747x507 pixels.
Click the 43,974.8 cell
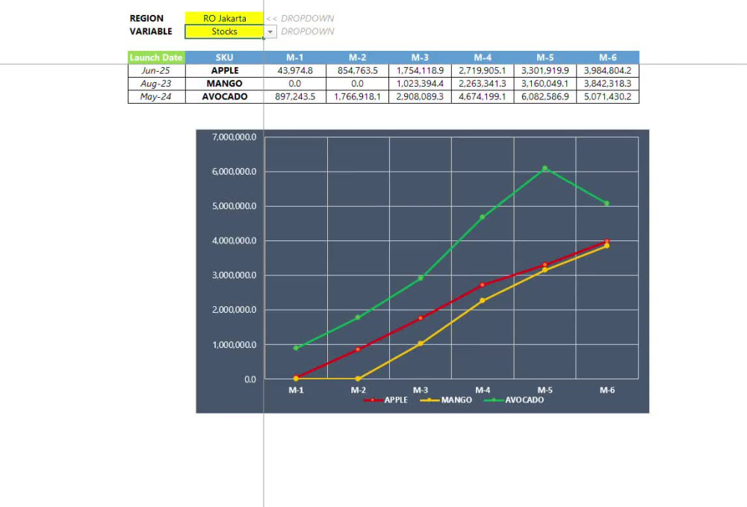click(295, 70)
